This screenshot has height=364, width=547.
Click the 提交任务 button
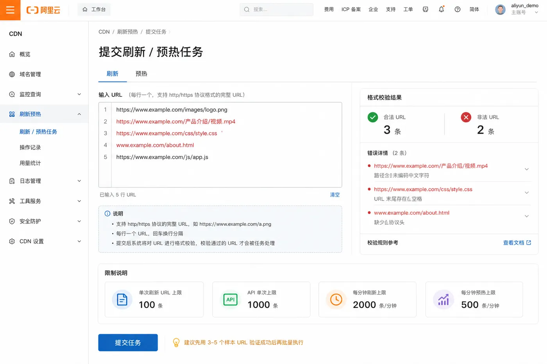point(128,343)
